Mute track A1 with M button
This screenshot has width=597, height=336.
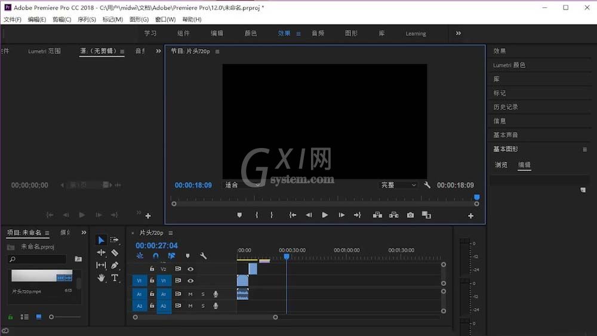(x=190, y=294)
